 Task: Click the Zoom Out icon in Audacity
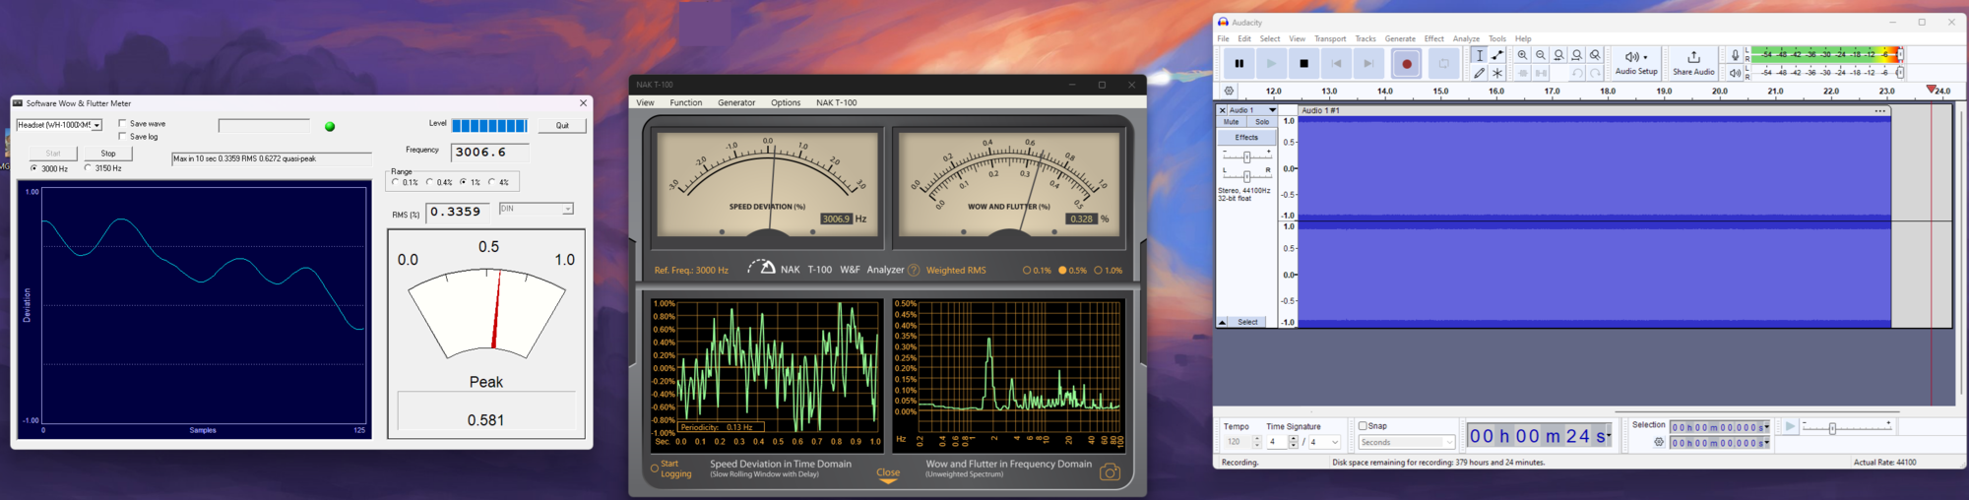click(1541, 55)
